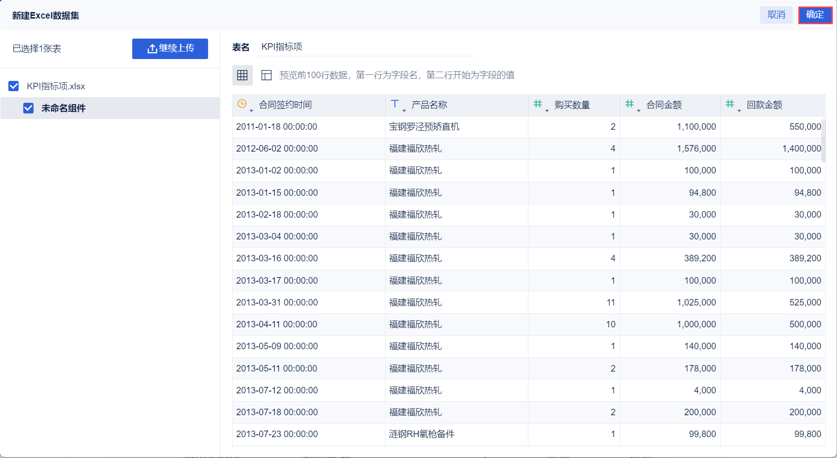Viewport: 837px width, 458px height.
Task: Click the upload icon on 继续上传 button
Action: 152,49
